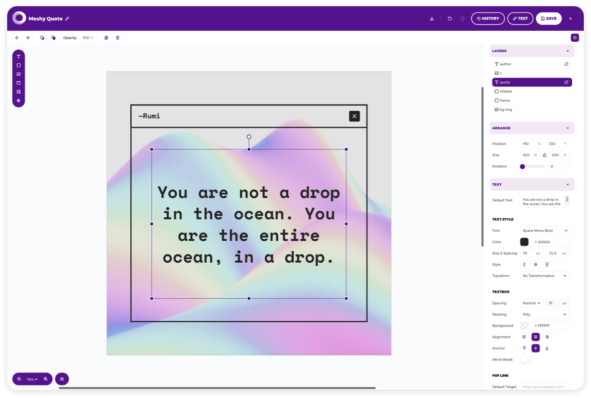Set text alignment to right

pyautogui.click(x=547, y=337)
